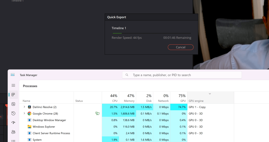Click the Timeline 1 render progress bar
The height and width of the screenshot is (142, 269).
[151, 33]
